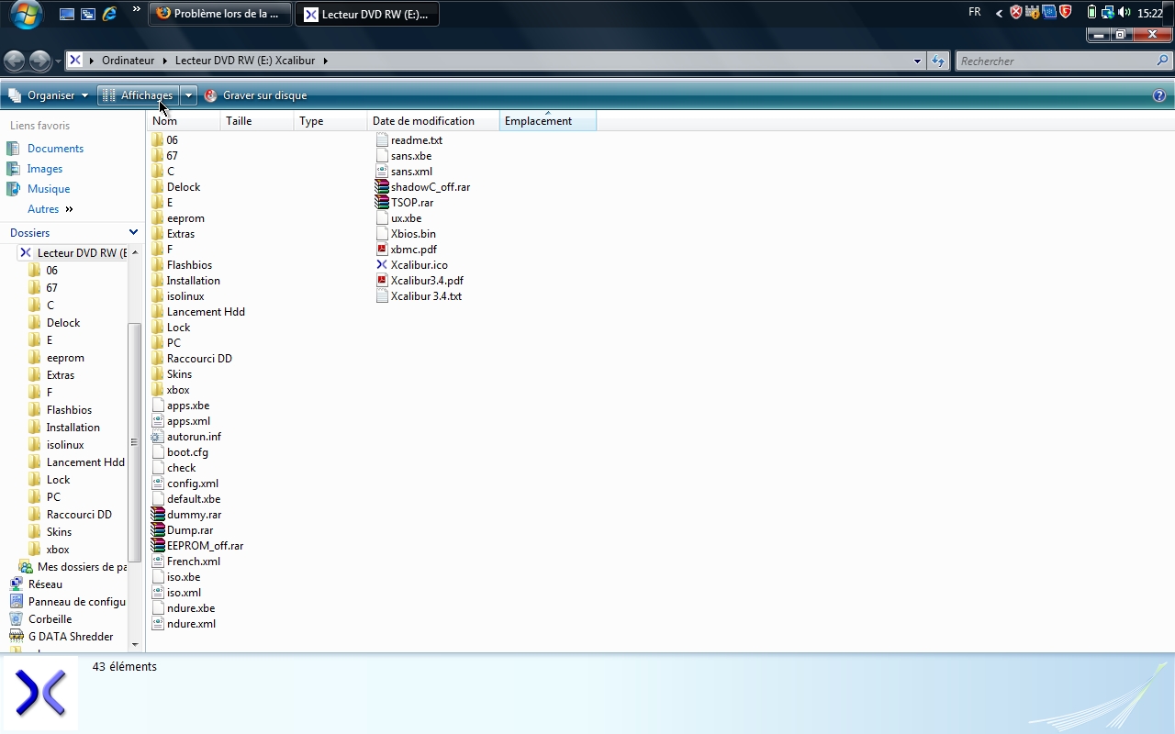
Task: Click the Windows Start orb
Action: [x=27, y=14]
